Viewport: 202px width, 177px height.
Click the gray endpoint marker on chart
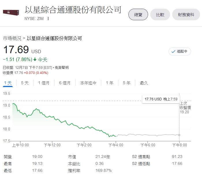pos(179,135)
